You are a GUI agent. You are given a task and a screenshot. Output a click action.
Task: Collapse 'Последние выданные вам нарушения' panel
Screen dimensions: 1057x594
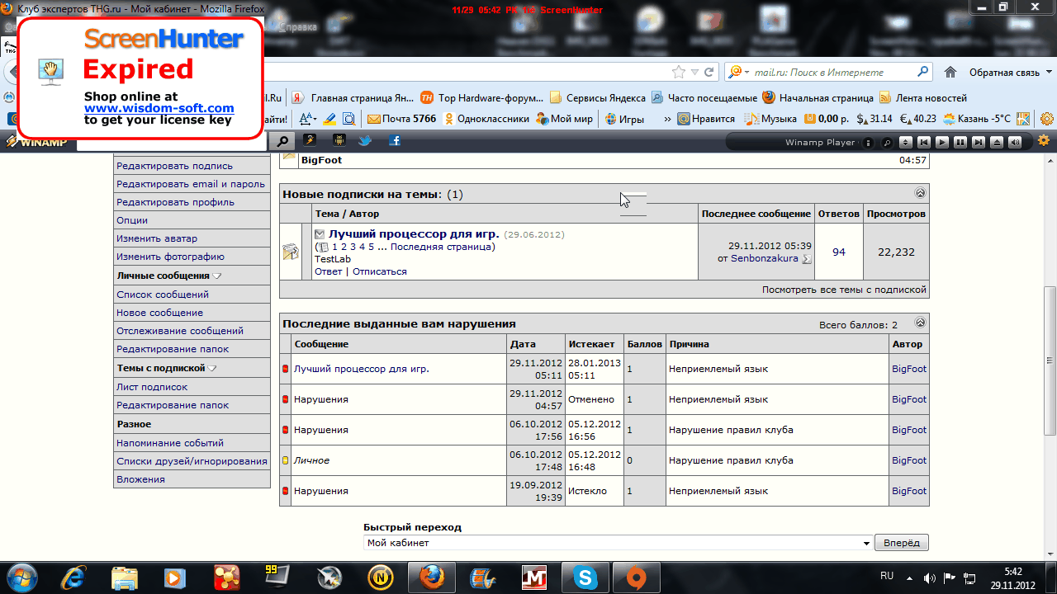click(920, 323)
